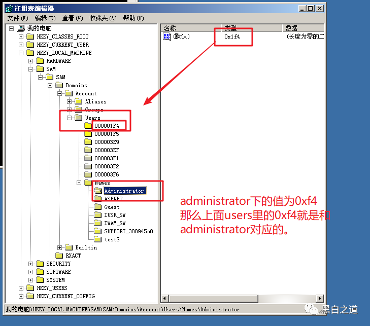The image size is (370, 326).
Task: Click the folder icon next to SECURITY
Action: click(40, 264)
